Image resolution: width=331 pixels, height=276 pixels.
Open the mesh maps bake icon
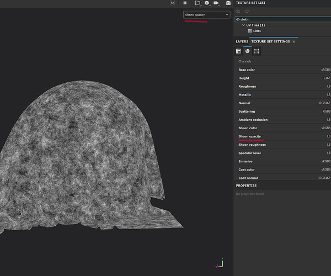257,51
